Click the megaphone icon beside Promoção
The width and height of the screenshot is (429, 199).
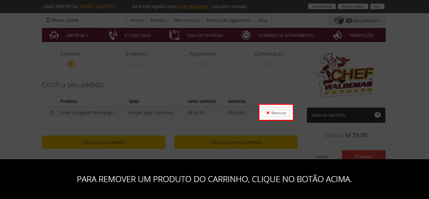(337, 36)
